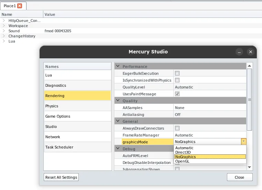Collapse the Quality section
Viewport: 262px width, 190px height.
118,100
